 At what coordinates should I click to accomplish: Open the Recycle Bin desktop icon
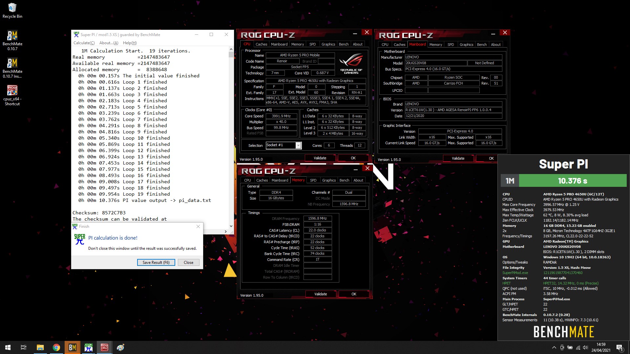pos(12,10)
